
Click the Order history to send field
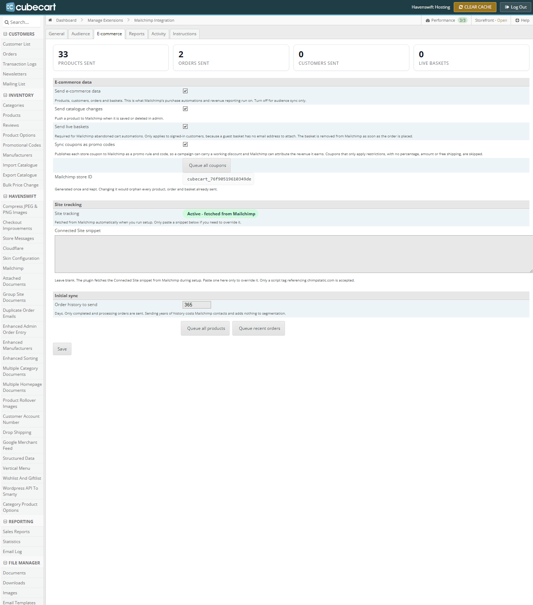pyautogui.click(x=197, y=305)
